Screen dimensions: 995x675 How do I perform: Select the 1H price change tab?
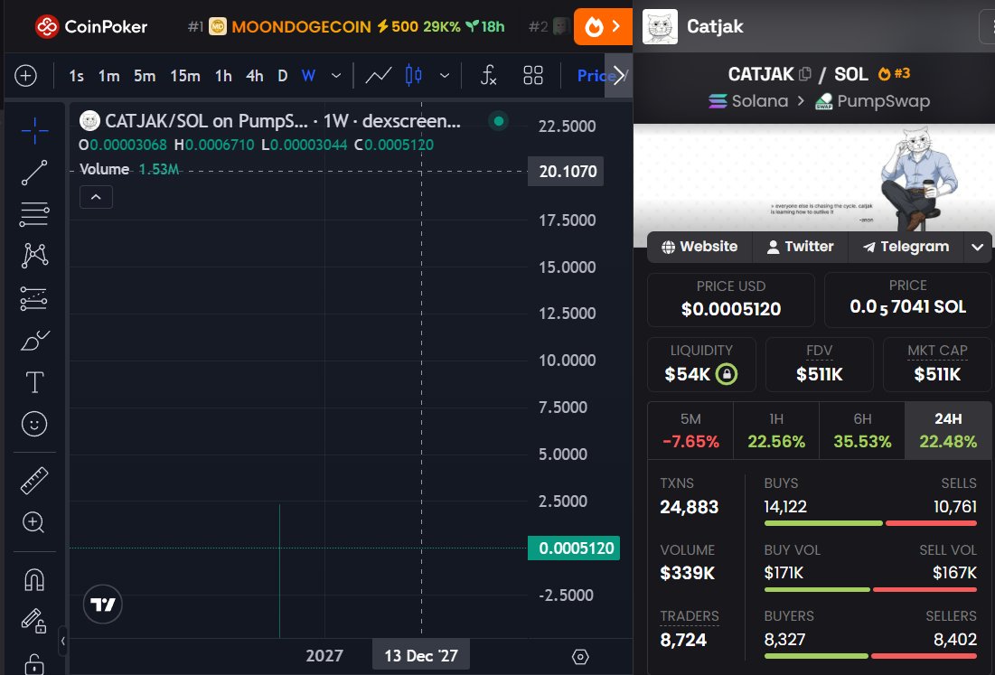point(776,430)
